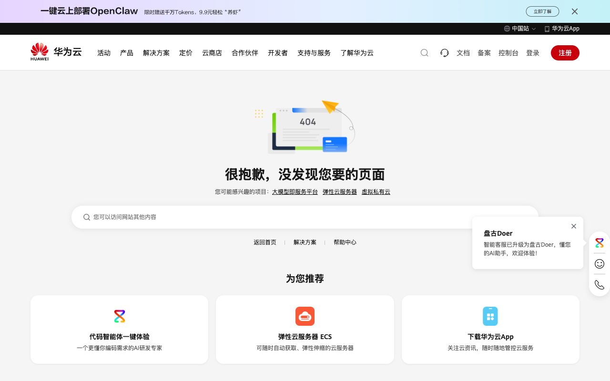Screen dimensions: 610x381
Task: Open the 解决方案 menu item
Action: click(x=156, y=53)
